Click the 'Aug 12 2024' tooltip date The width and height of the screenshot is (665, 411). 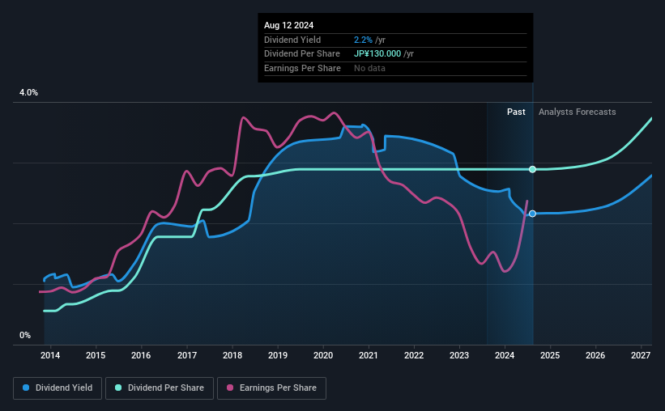click(289, 25)
